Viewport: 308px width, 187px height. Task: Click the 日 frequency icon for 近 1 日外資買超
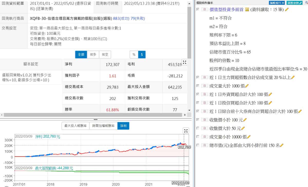205,94
